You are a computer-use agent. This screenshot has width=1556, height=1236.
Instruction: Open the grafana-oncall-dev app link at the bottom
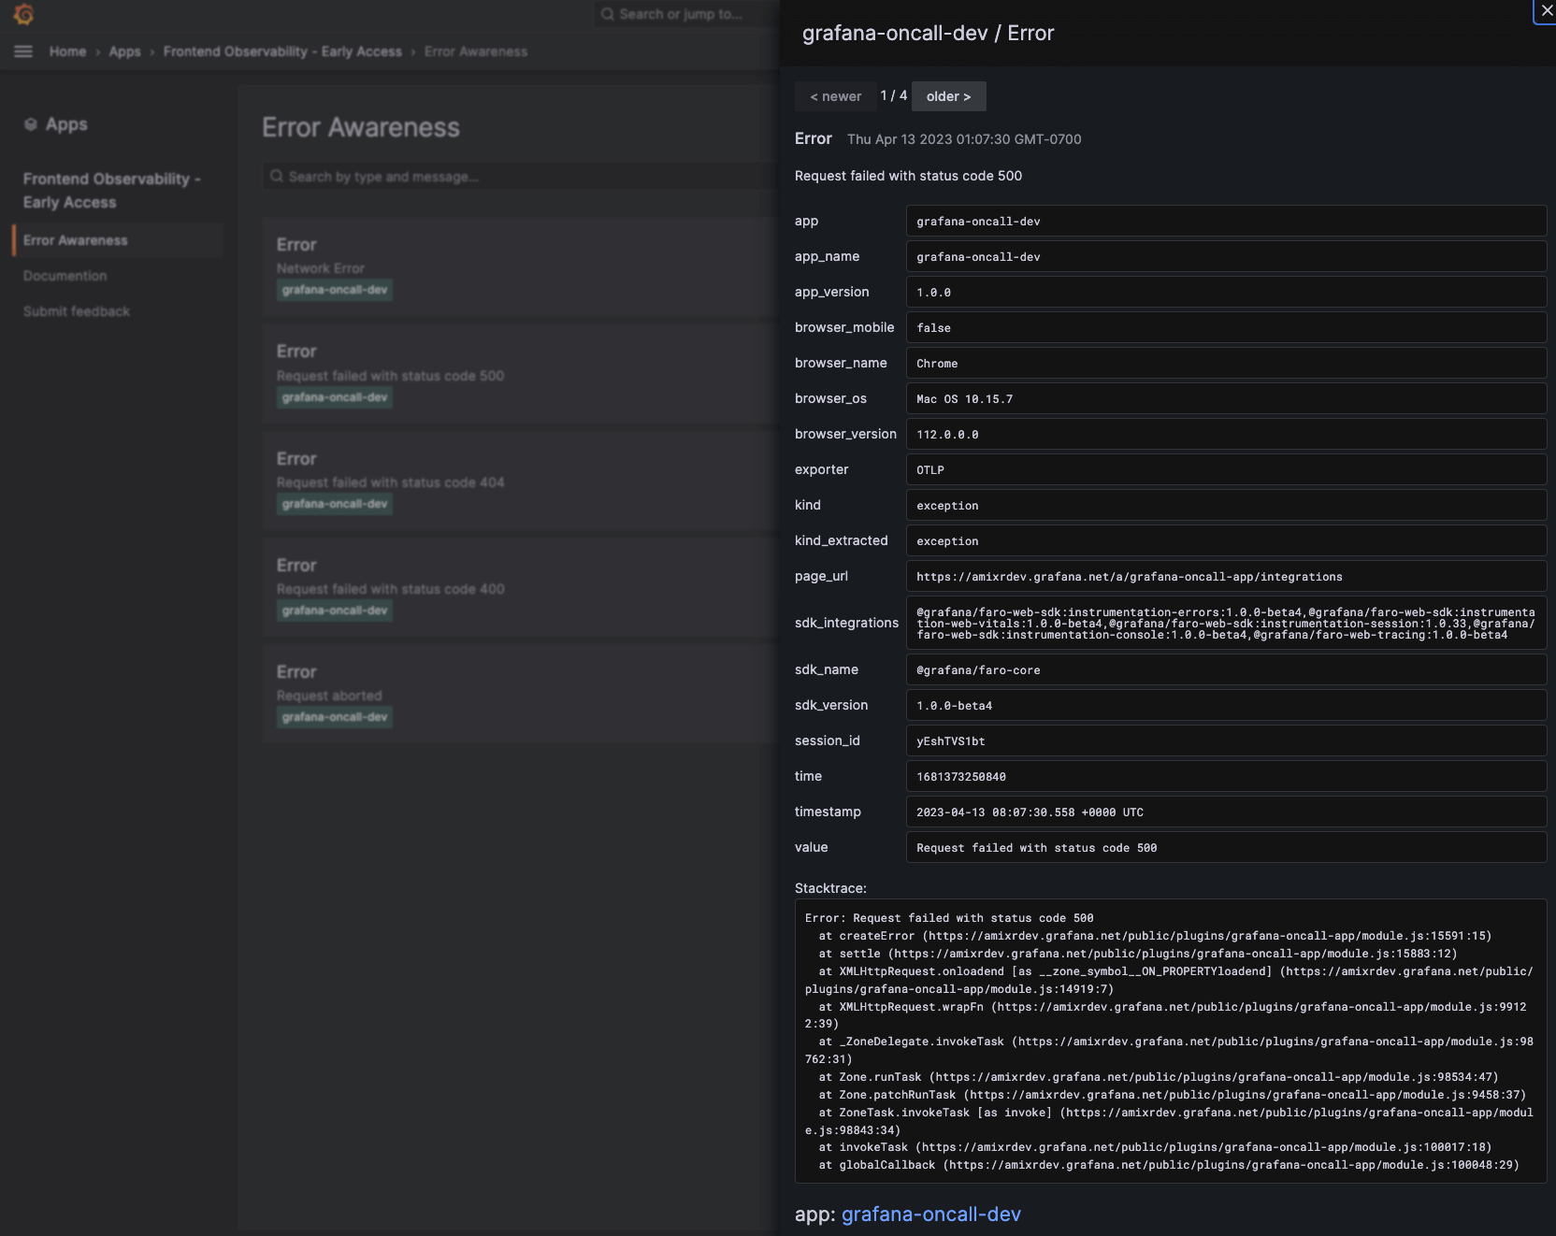[x=930, y=1214]
